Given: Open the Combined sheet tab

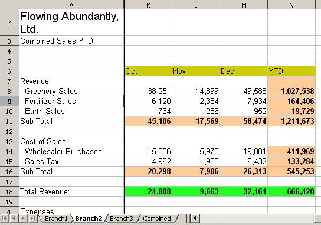Looking at the screenshot, I should click(x=157, y=219).
